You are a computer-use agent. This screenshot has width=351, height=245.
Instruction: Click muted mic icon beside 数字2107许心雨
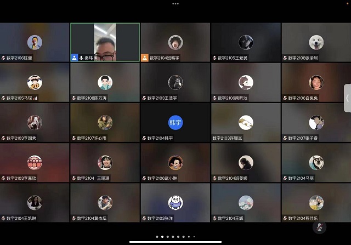[x=74, y=138]
